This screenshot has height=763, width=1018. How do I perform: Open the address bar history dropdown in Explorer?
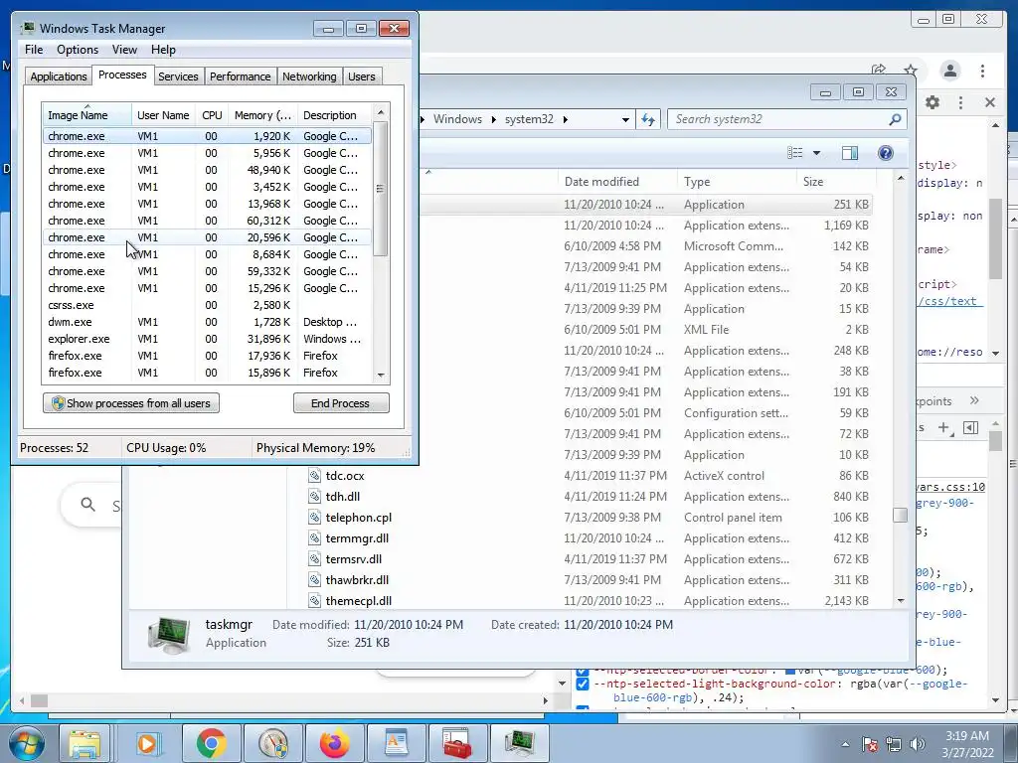(625, 119)
